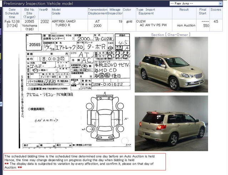
Task: Click the Page Jump dropdown arrow
Action: point(221,4)
